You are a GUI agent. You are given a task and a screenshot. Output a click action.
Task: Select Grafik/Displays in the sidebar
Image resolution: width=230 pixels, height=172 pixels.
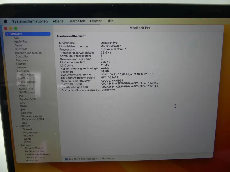click(x=27, y=82)
